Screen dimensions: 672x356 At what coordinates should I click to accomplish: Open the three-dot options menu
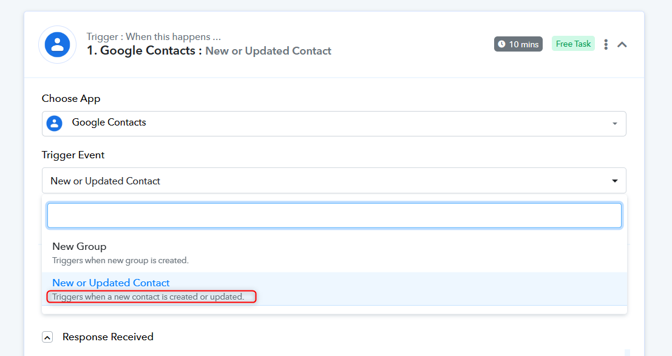click(x=606, y=44)
